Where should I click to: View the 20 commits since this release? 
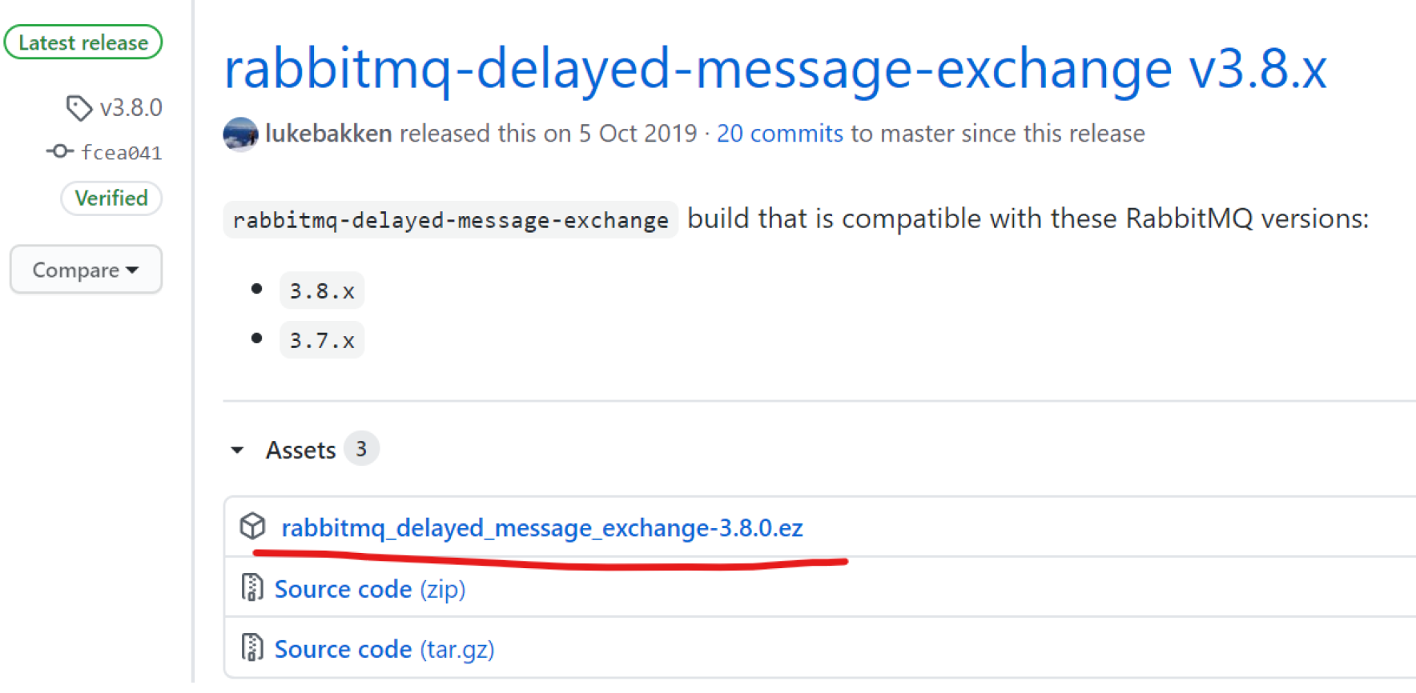pyautogui.click(x=779, y=134)
